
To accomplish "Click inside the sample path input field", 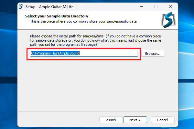I will pos(107,53).
